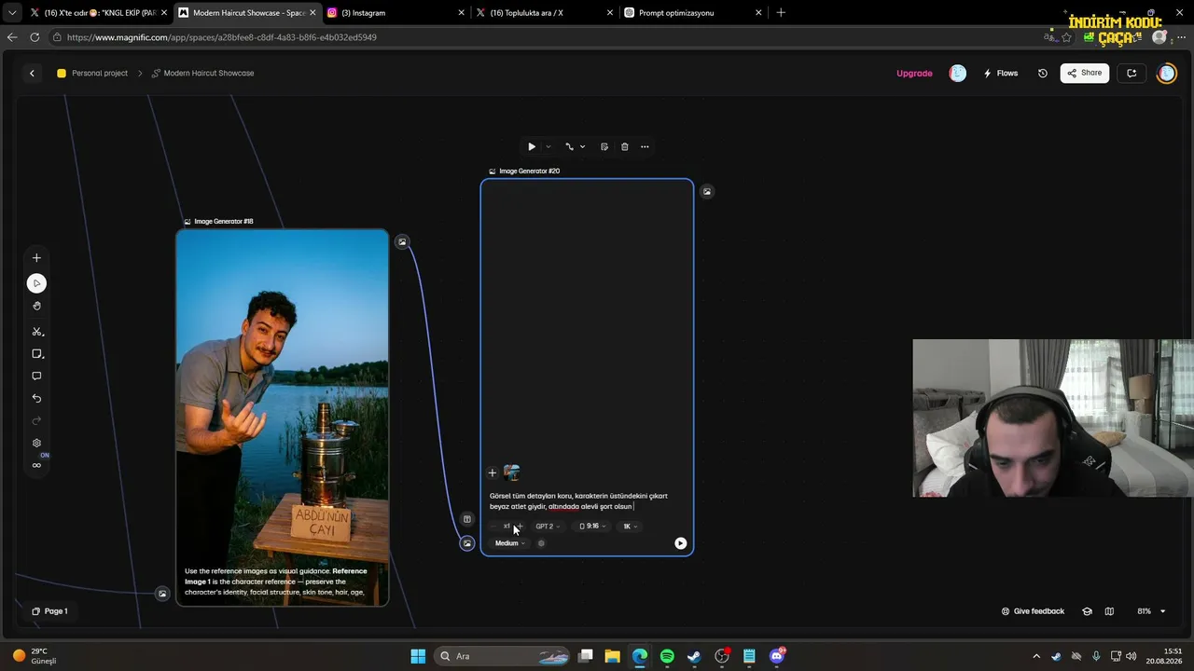This screenshot has width=1194, height=671.
Task: Select the sticky note tool
Action: (36, 354)
